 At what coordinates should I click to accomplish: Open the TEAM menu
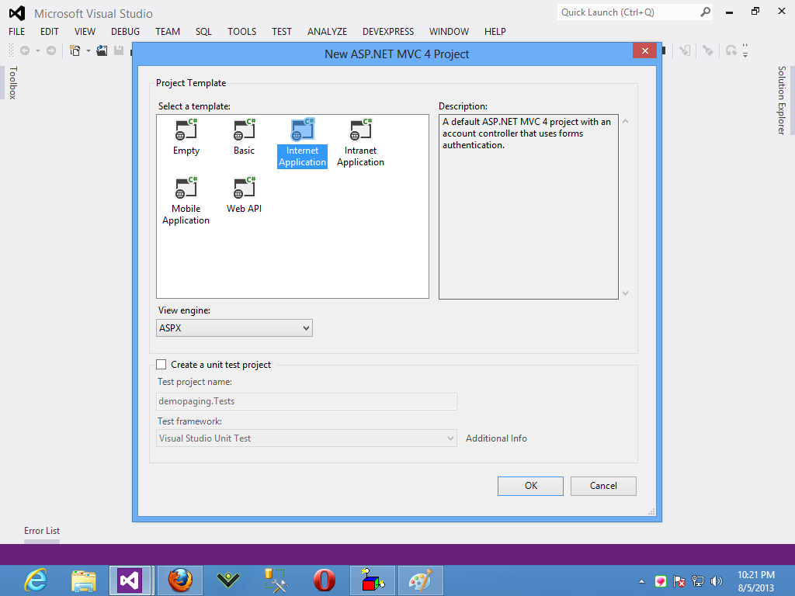pyautogui.click(x=168, y=31)
